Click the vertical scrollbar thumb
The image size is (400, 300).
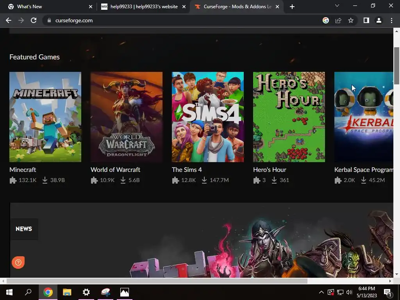(x=396, y=66)
